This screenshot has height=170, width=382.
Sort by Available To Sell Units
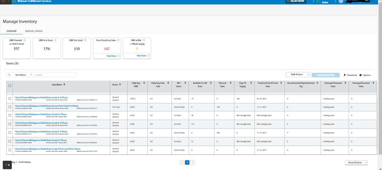point(211,83)
